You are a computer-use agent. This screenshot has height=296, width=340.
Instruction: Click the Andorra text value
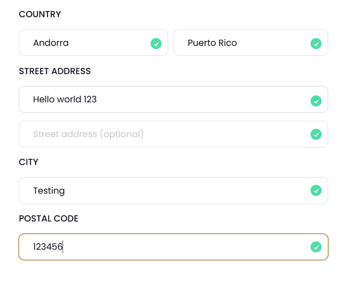pos(51,43)
